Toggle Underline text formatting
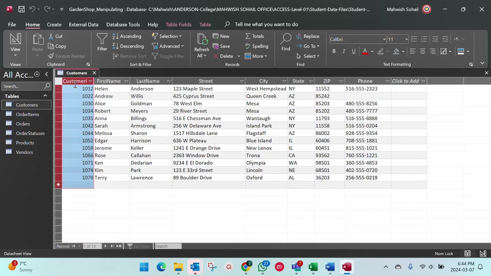Screen dimensions: 491x276 (x=354, y=51)
